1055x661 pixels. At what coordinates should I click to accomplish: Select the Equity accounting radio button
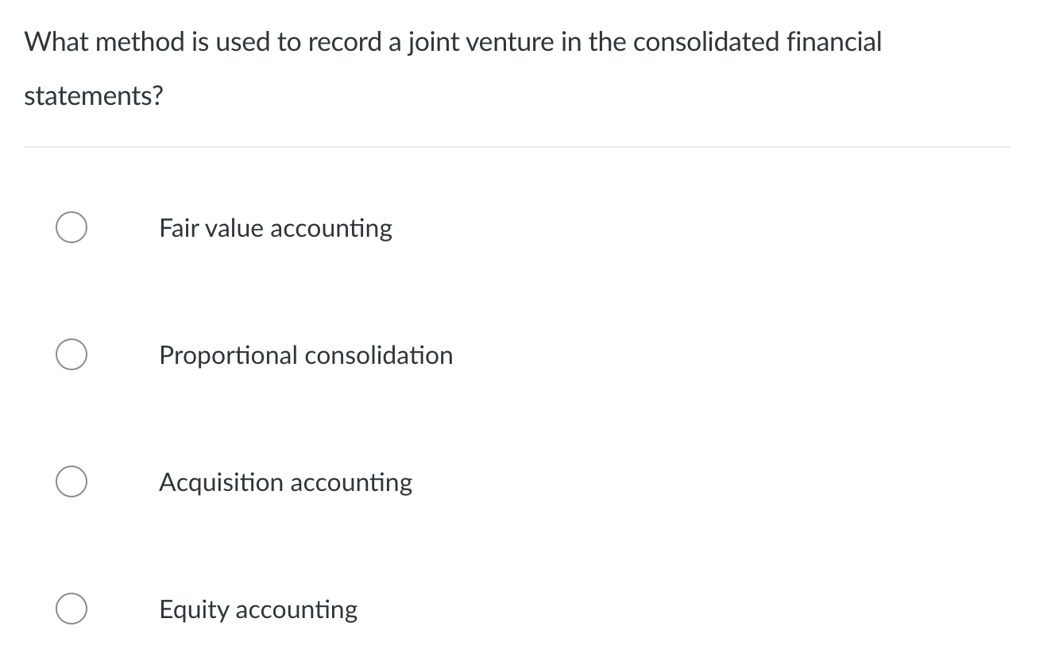[71, 609]
